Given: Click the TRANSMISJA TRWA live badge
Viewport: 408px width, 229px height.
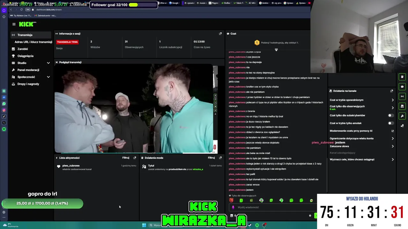Looking at the screenshot, I should coord(67,42).
